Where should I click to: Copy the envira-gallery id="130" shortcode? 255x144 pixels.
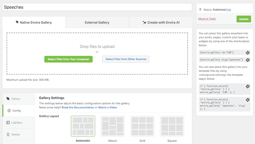(x=247, y=53)
